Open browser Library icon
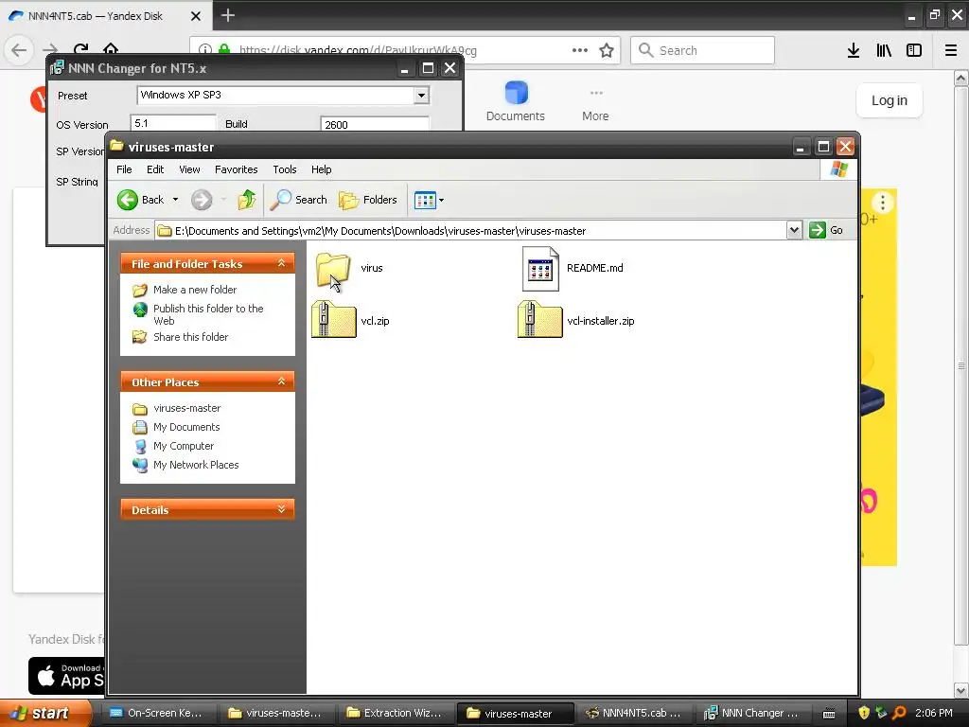Screen dimensions: 969x727 (884, 50)
